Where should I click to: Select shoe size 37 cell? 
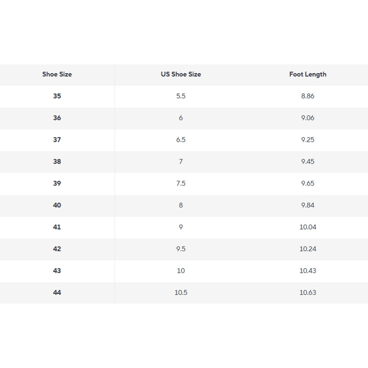pyautogui.click(x=57, y=140)
